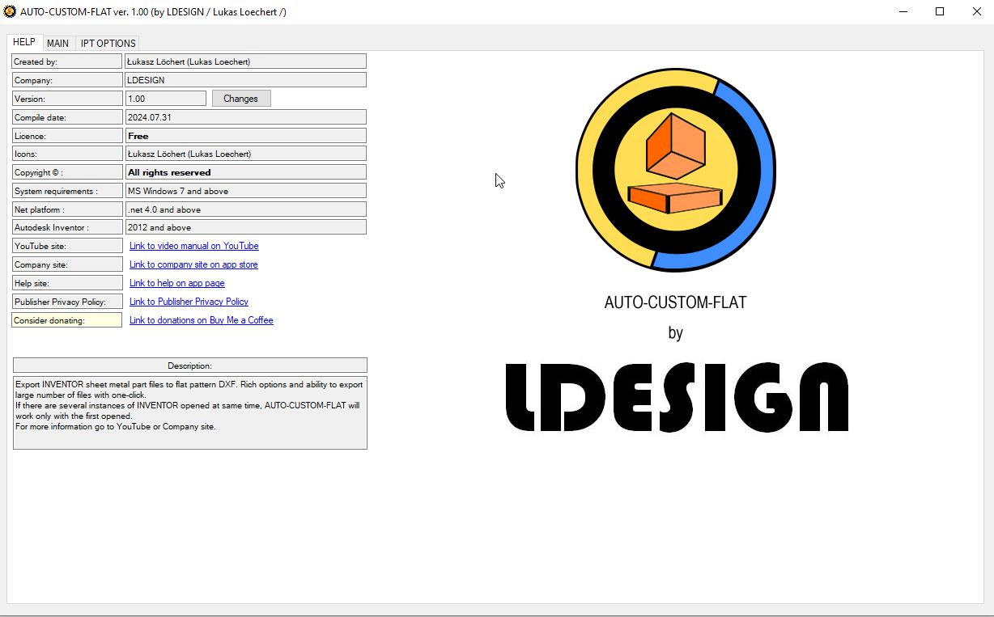Viewport: 994px width, 617px height.
Task: Open the Buy Me a Coffee donations link
Action: click(x=202, y=320)
